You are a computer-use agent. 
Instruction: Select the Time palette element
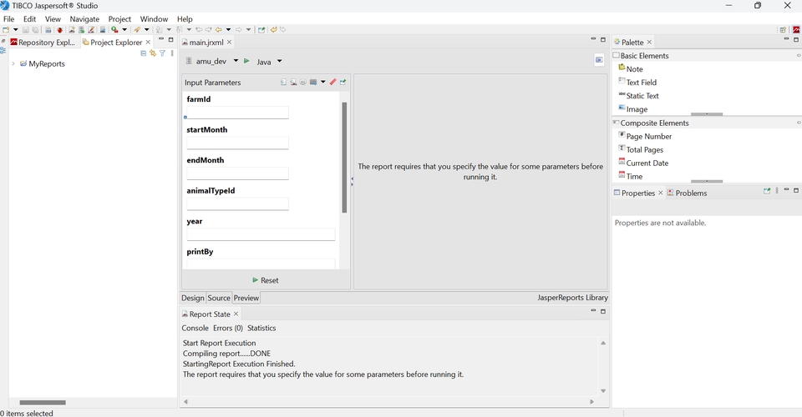630,176
